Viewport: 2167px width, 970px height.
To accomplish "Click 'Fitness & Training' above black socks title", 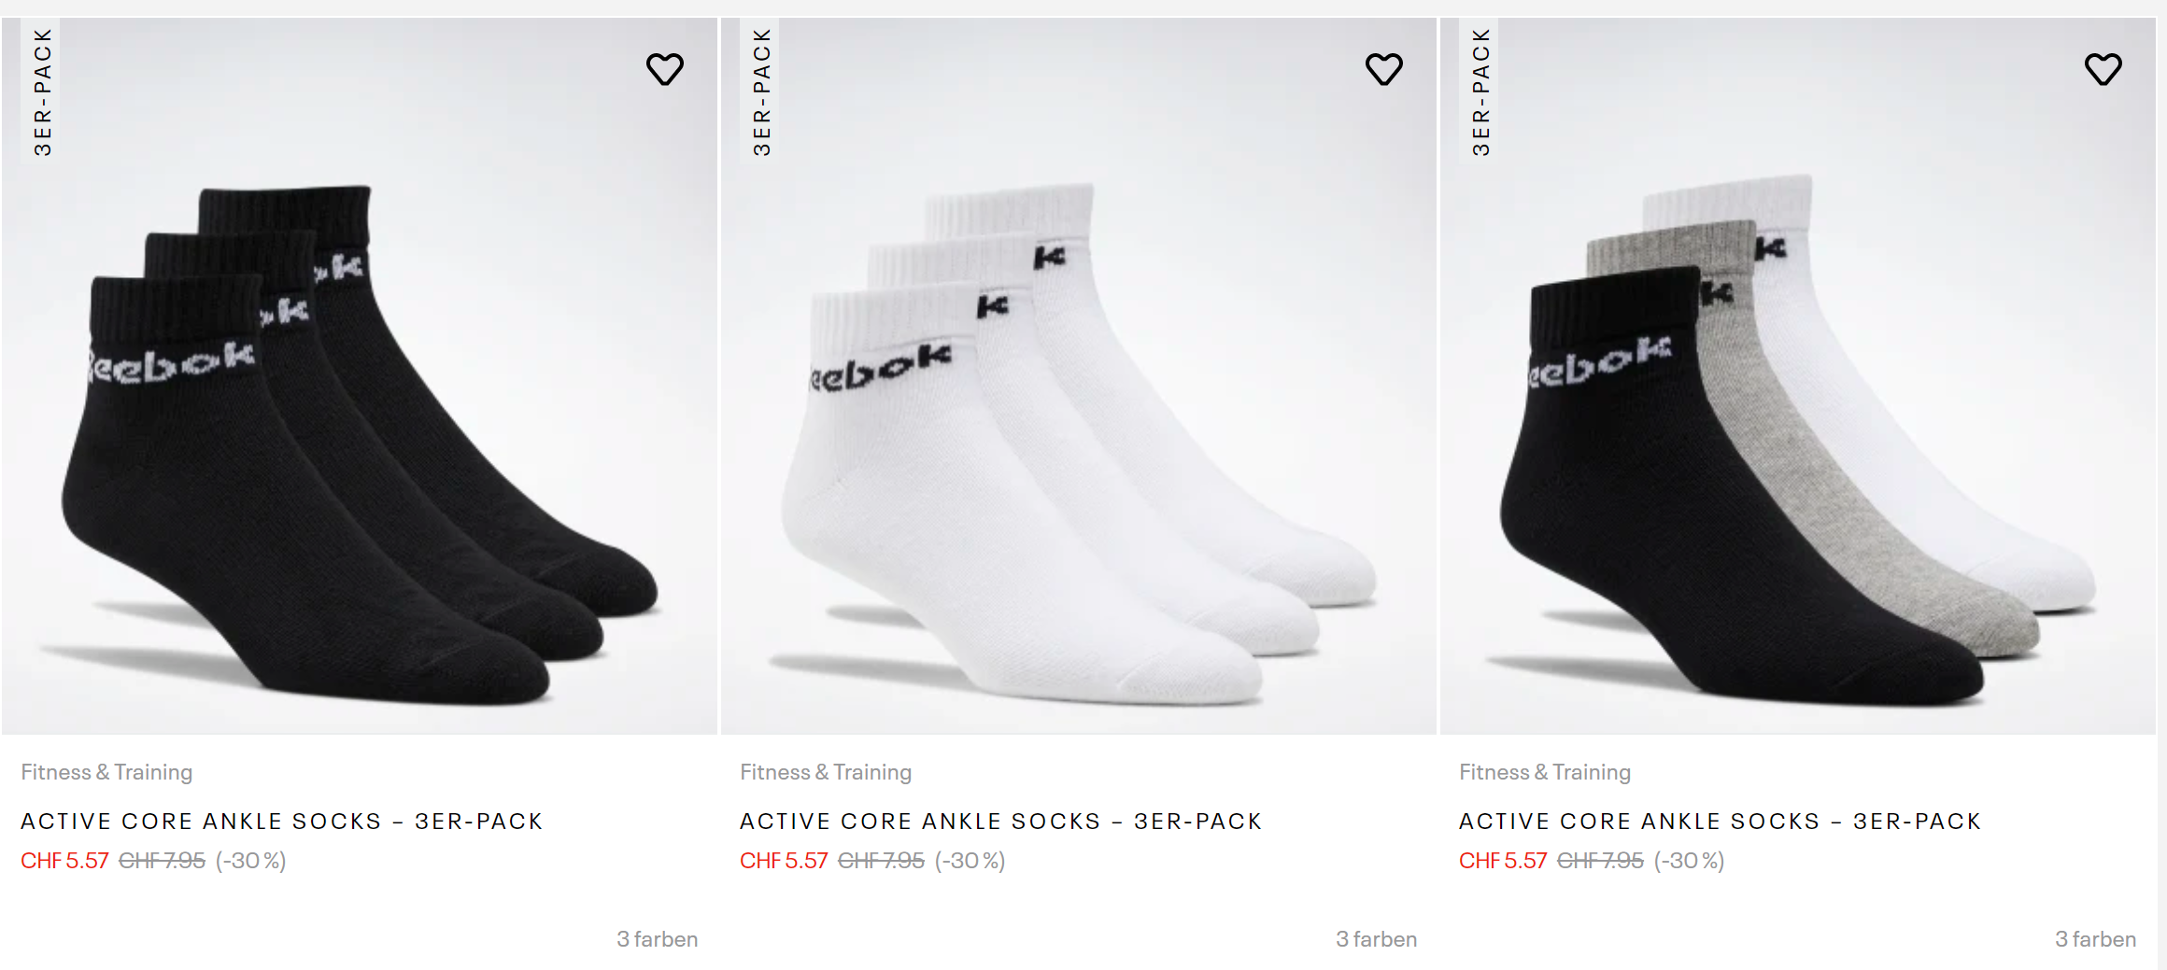I will pyautogui.click(x=106, y=772).
